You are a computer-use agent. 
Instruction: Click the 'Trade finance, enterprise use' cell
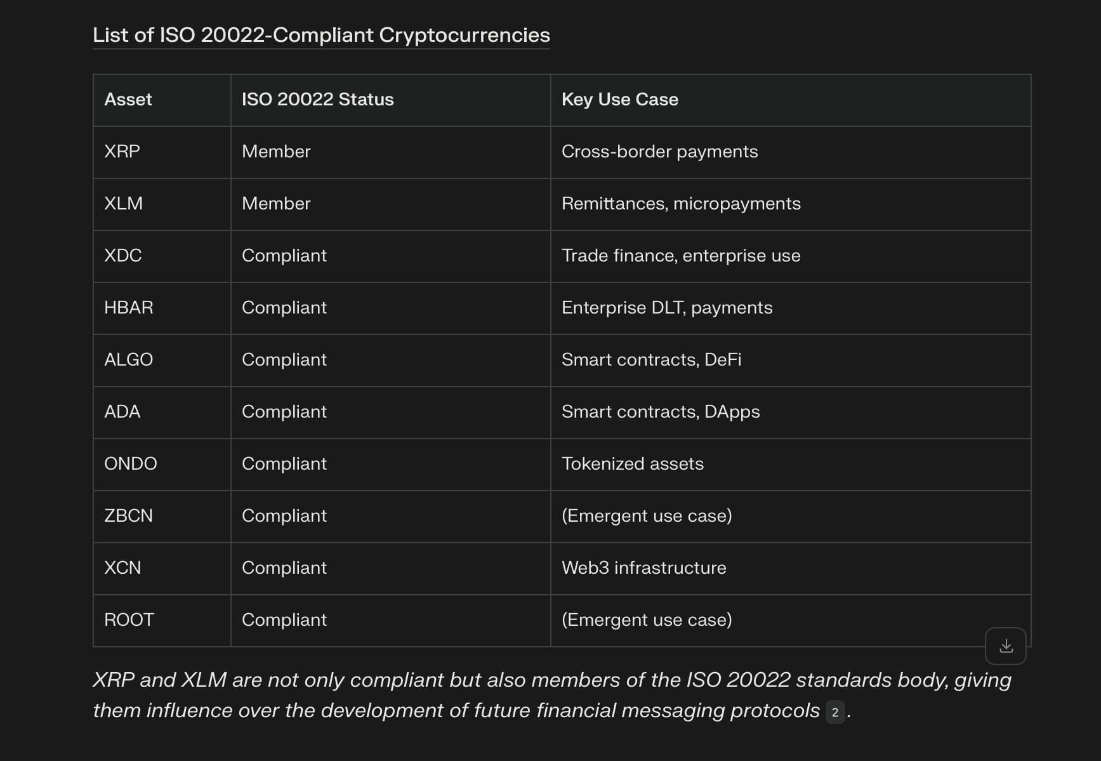[x=791, y=256]
